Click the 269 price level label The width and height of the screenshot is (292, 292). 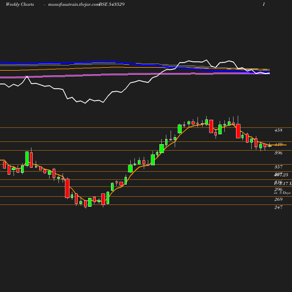tap(279, 199)
